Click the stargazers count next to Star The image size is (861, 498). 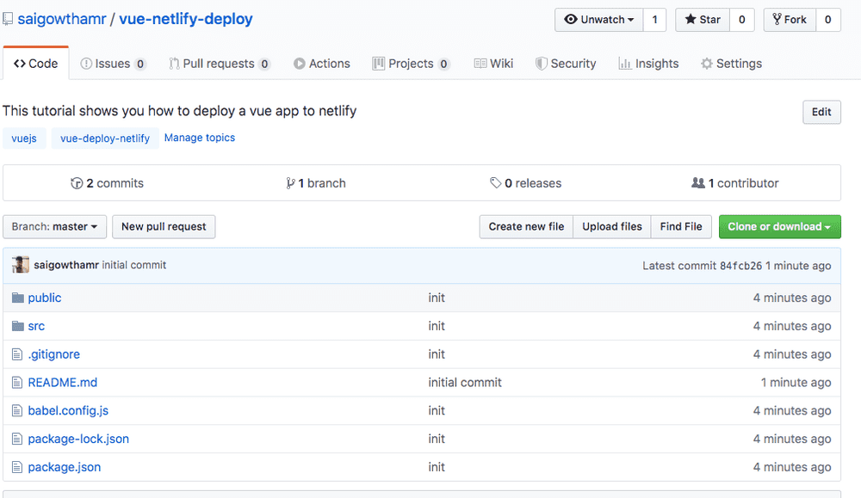tap(742, 20)
